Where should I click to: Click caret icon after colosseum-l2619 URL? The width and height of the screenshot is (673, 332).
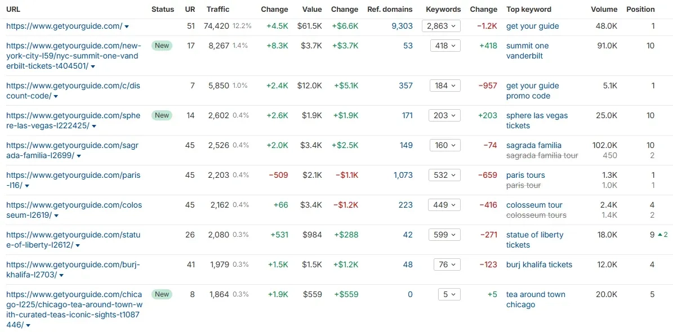point(56,216)
